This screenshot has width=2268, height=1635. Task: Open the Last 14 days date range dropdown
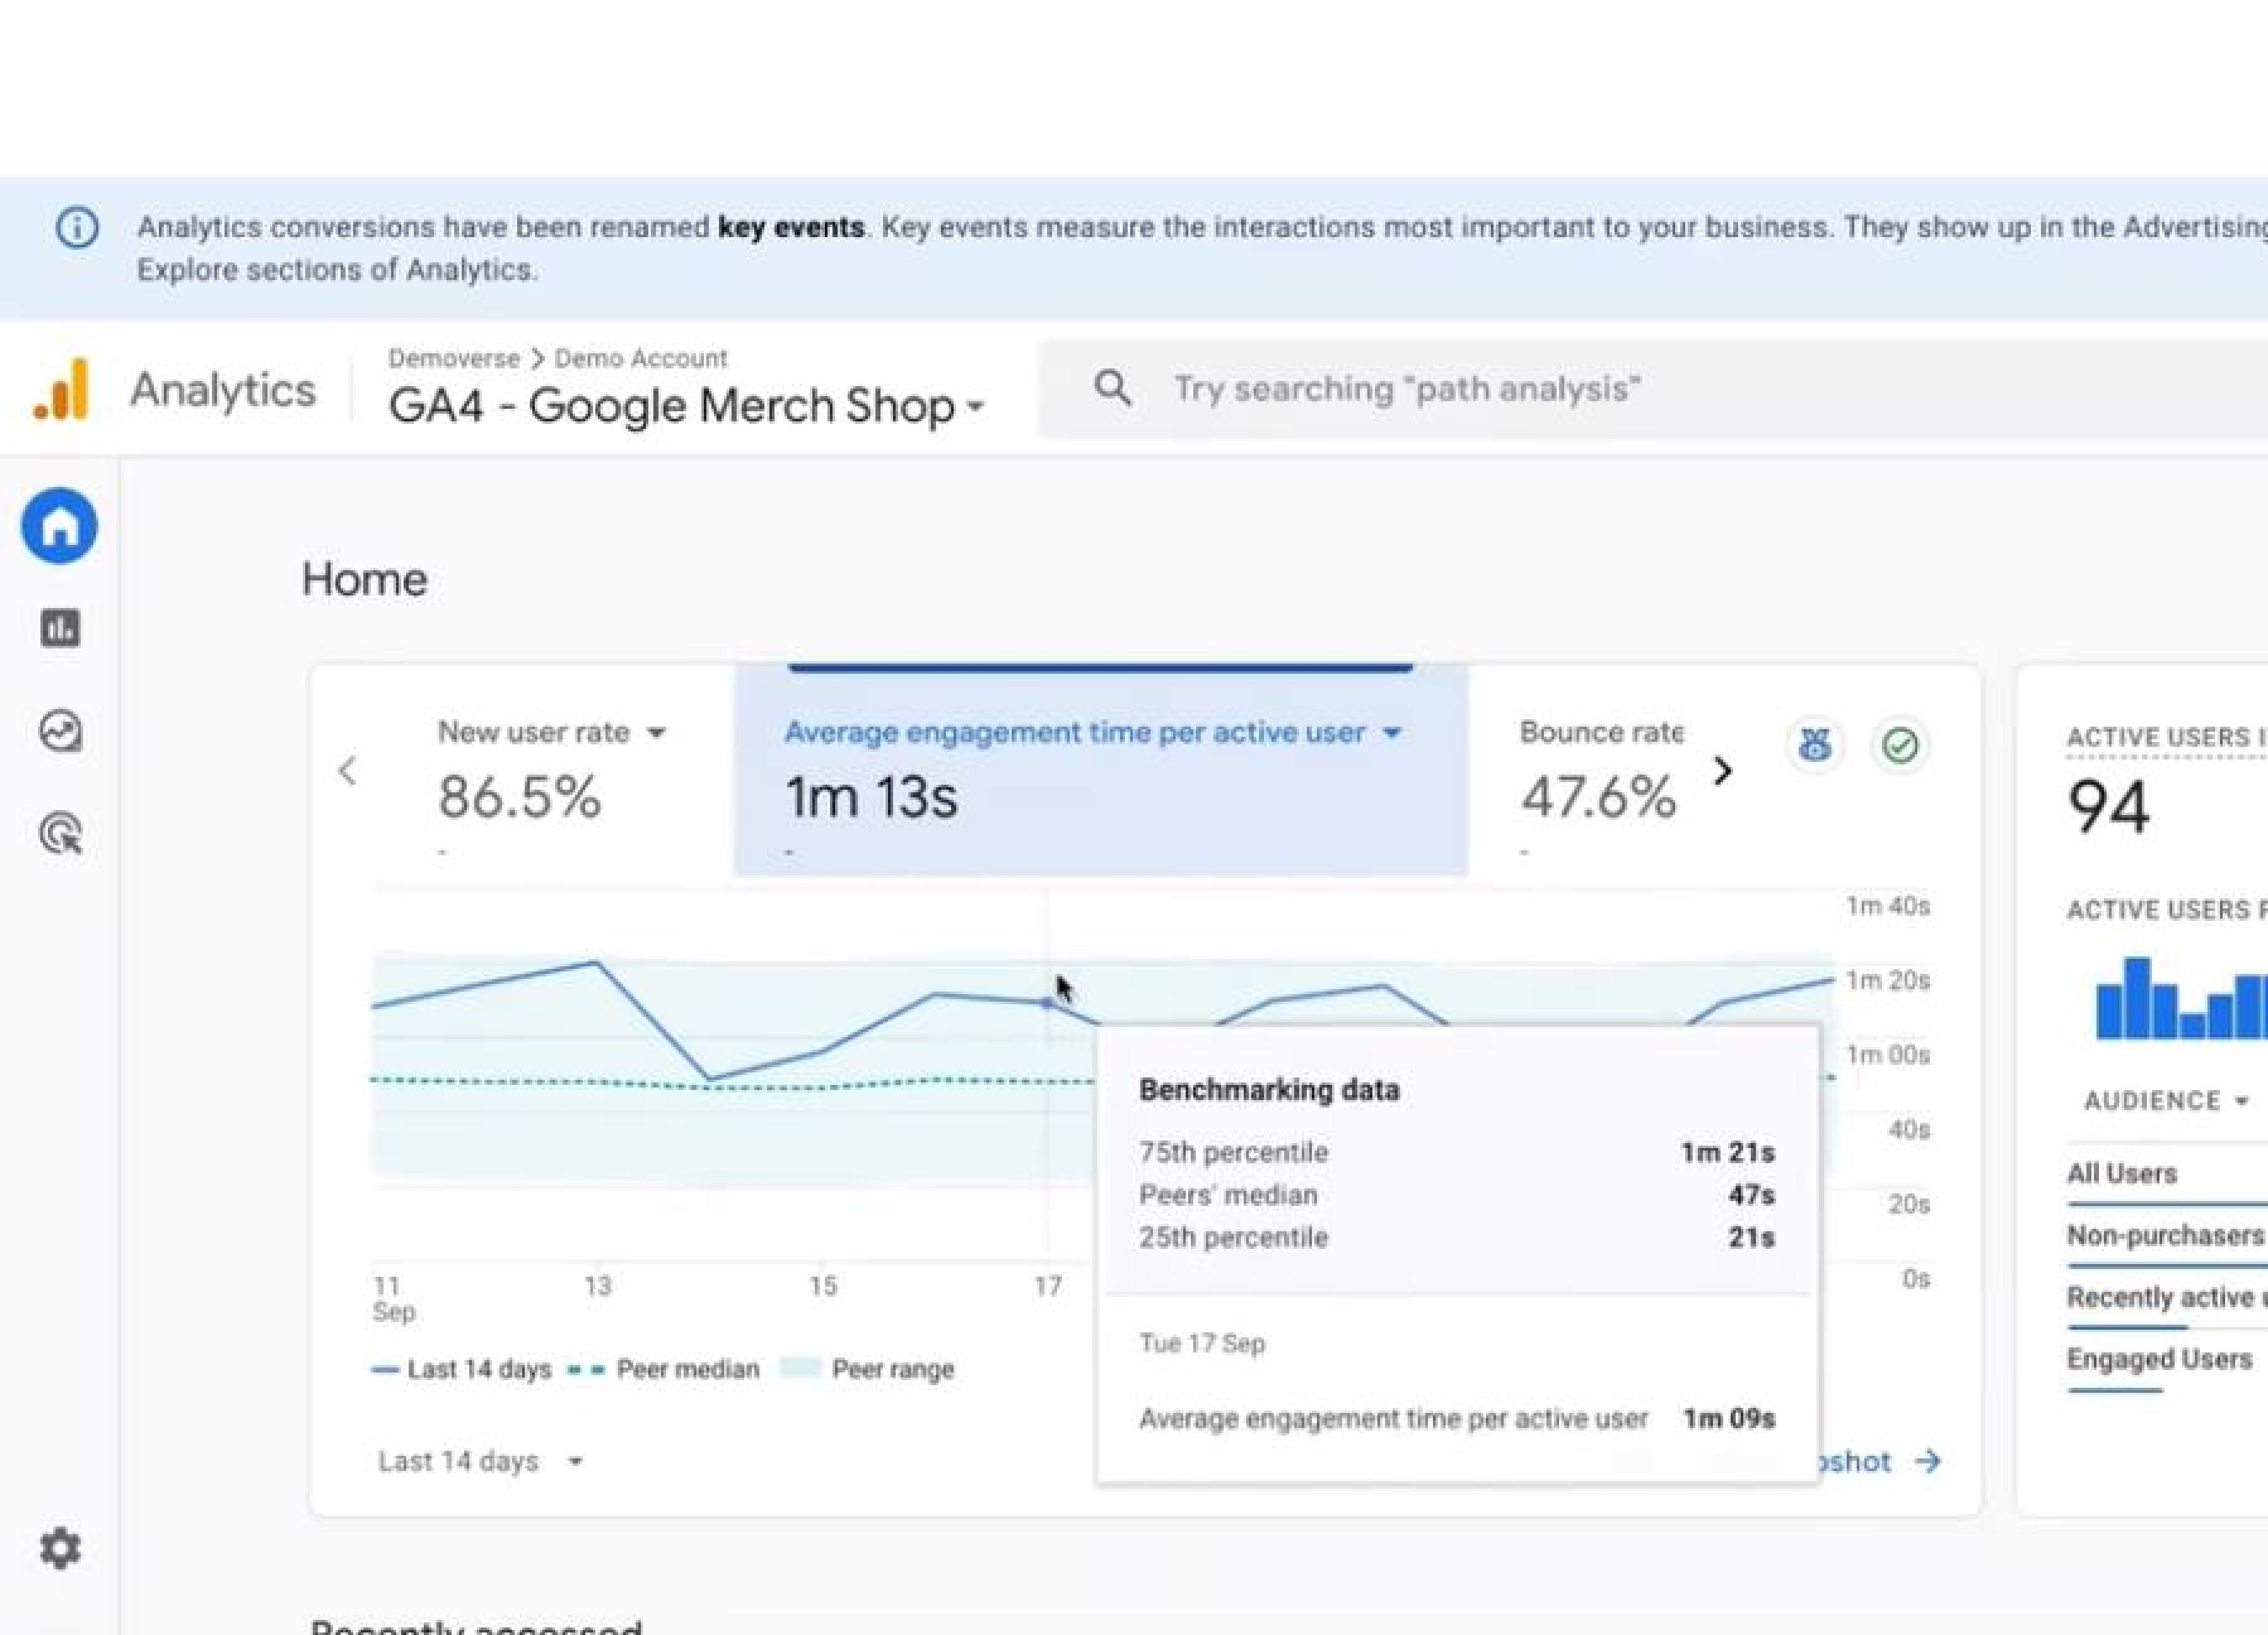coord(481,1461)
